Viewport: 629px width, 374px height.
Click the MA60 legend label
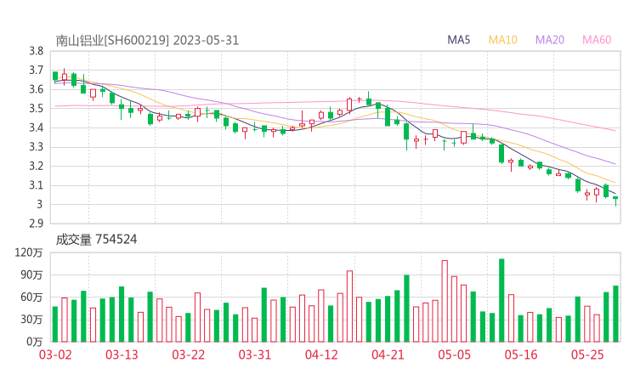[597, 40]
